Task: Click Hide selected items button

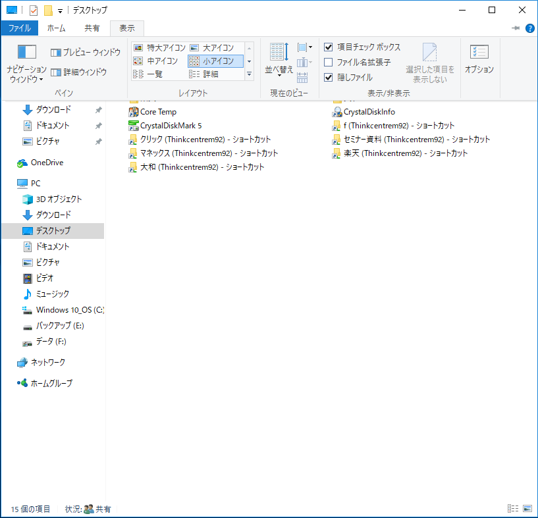Action: pyautogui.click(x=430, y=63)
